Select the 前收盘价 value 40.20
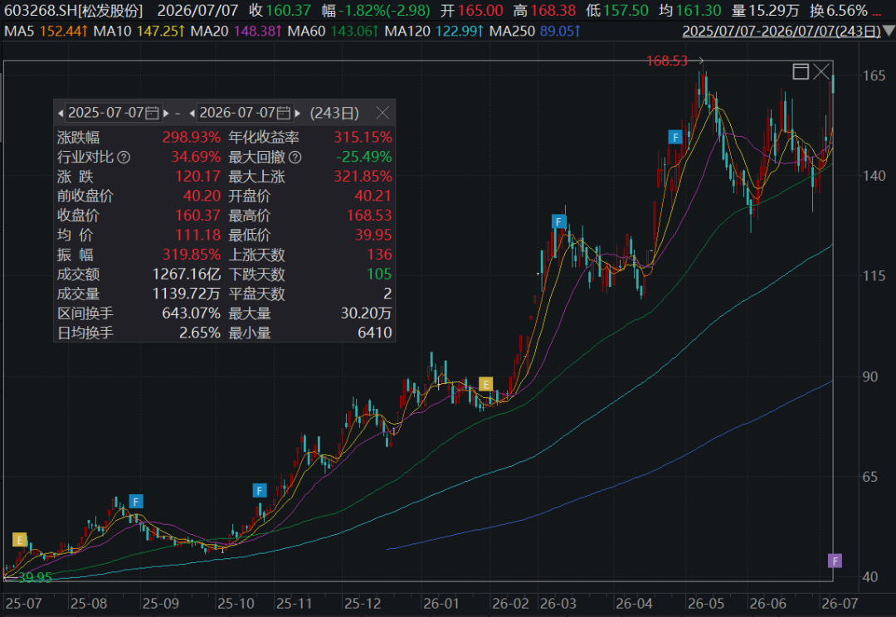Viewport: 896px width, 617px height. 202,196
